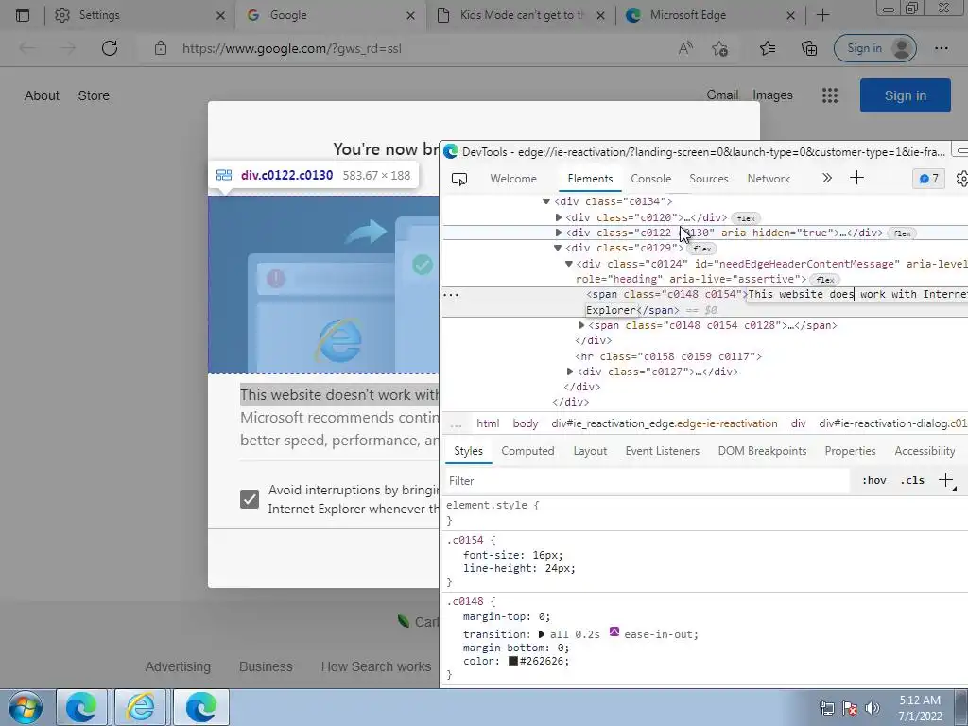Collapse the div class c0134 node
Viewport: 968px width, 726px height.
coord(545,201)
